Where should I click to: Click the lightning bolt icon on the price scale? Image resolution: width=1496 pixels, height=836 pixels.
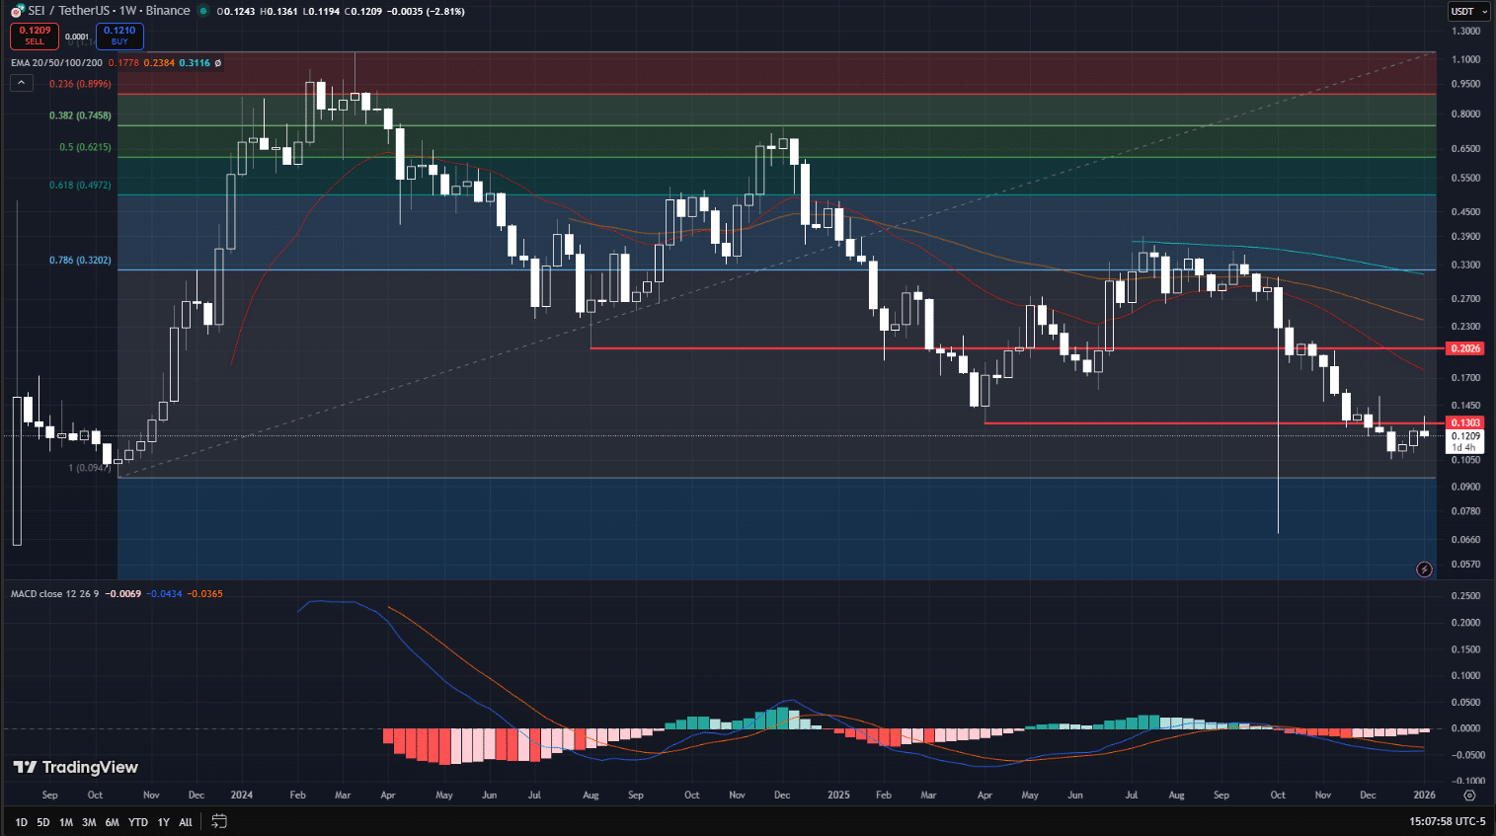point(1423,570)
